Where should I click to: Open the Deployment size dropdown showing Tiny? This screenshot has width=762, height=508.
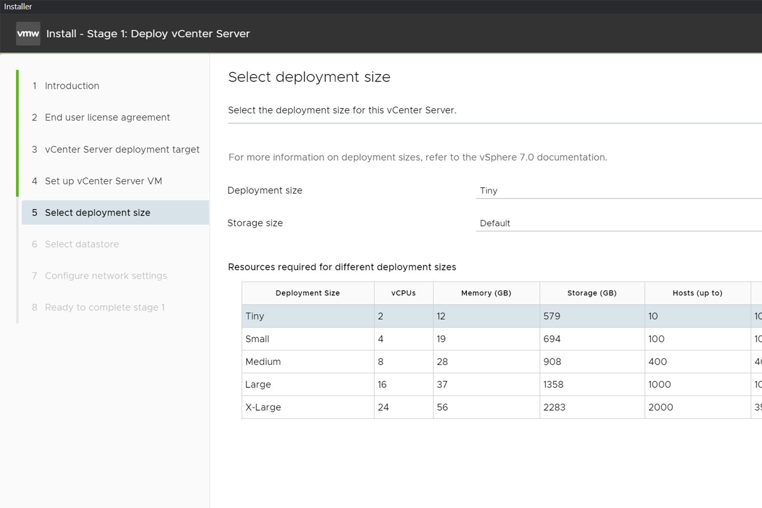pyautogui.click(x=619, y=190)
